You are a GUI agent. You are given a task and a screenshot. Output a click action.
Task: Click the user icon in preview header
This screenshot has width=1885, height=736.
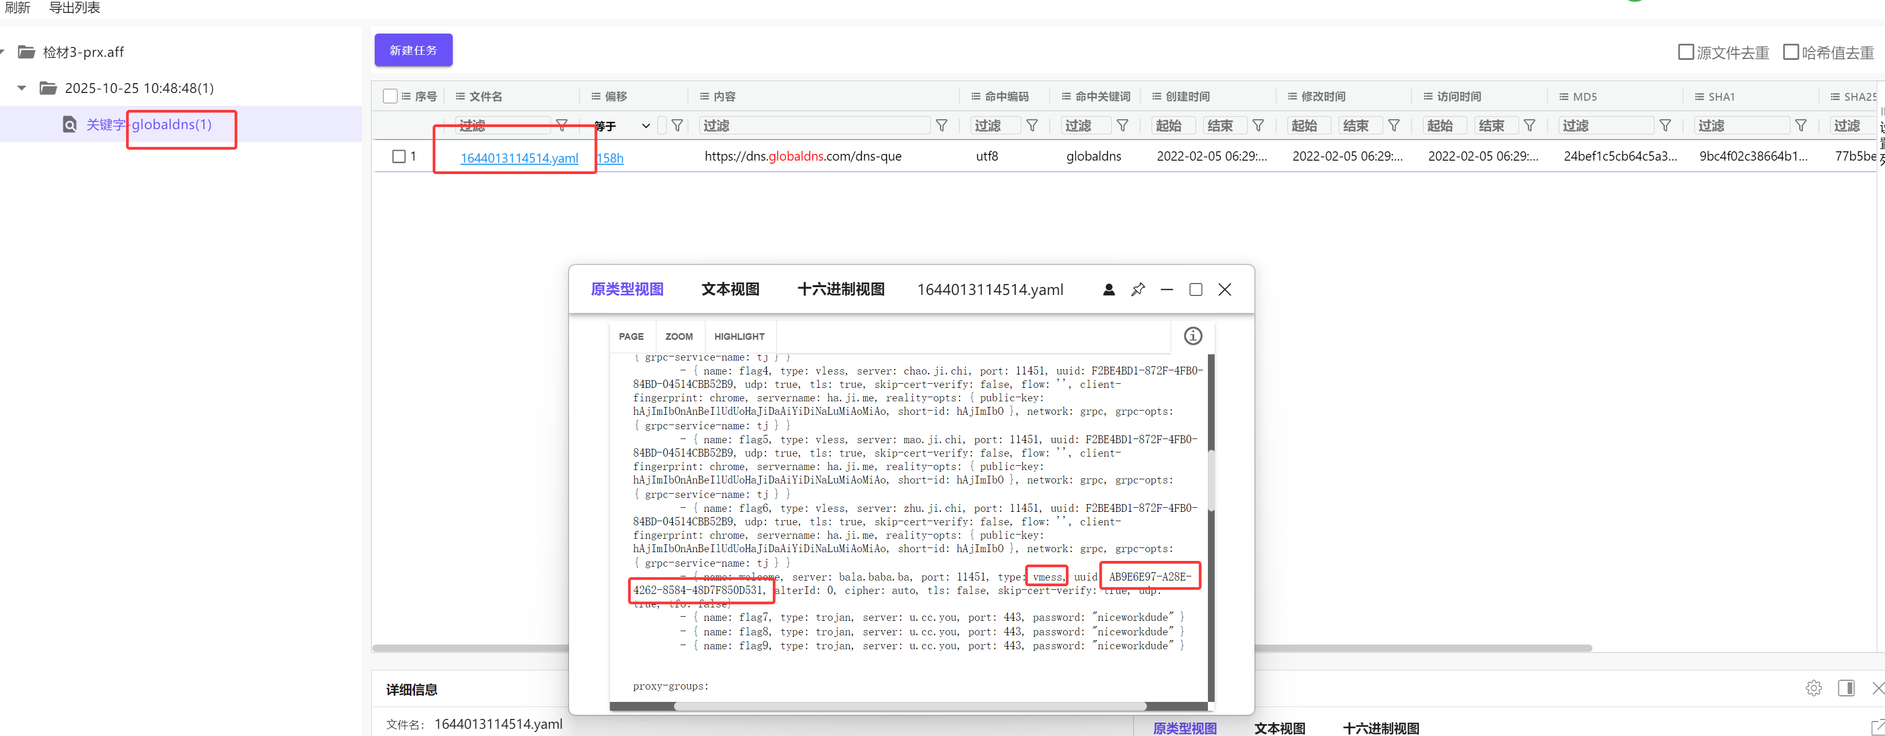1109,289
